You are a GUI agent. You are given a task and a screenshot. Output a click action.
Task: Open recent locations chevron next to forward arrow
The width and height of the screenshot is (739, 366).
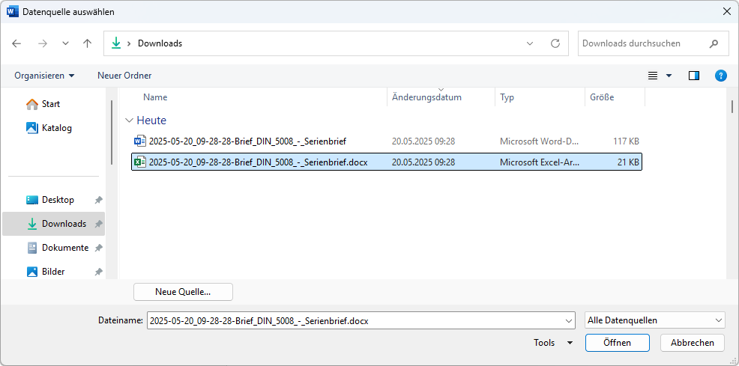click(x=65, y=43)
